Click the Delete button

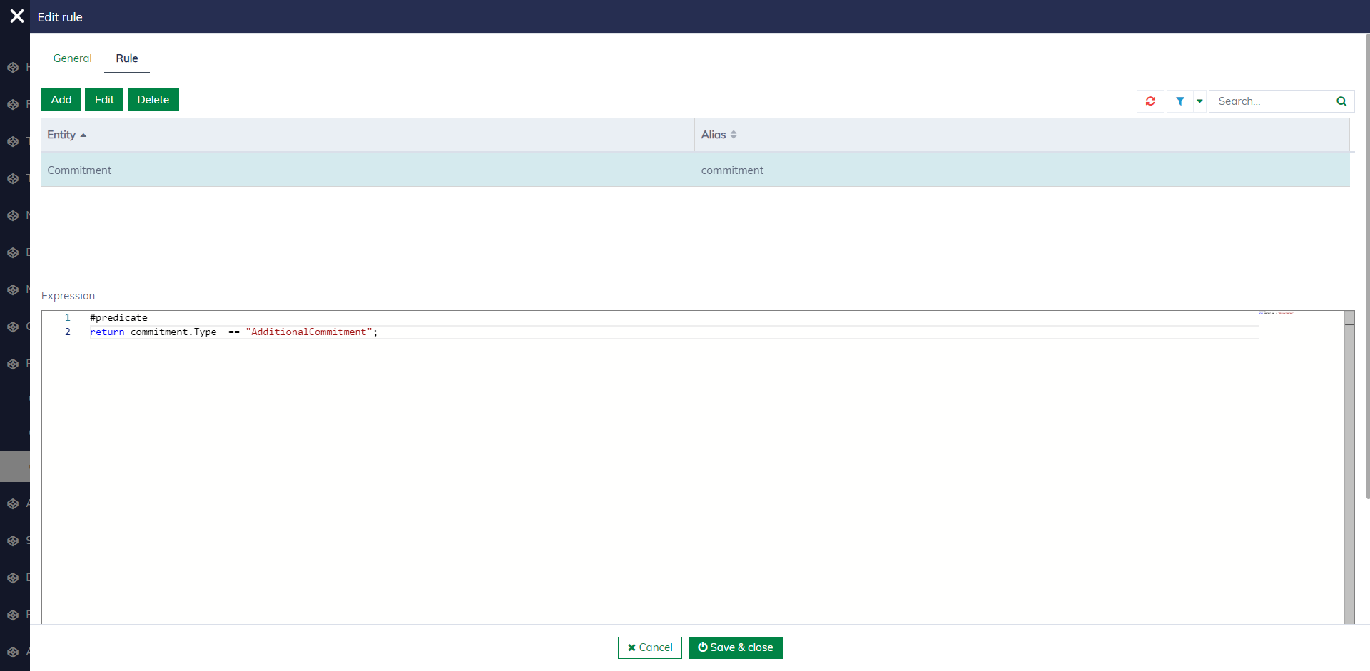pos(153,100)
